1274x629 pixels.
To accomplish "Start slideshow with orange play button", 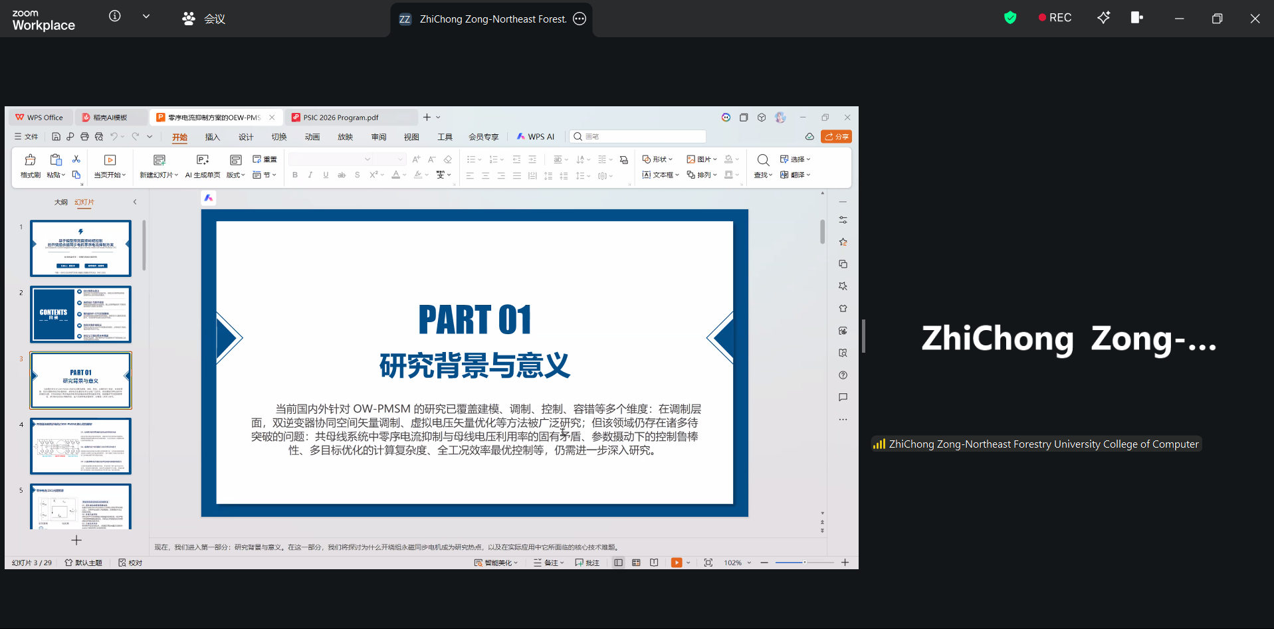I will click(677, 563).
